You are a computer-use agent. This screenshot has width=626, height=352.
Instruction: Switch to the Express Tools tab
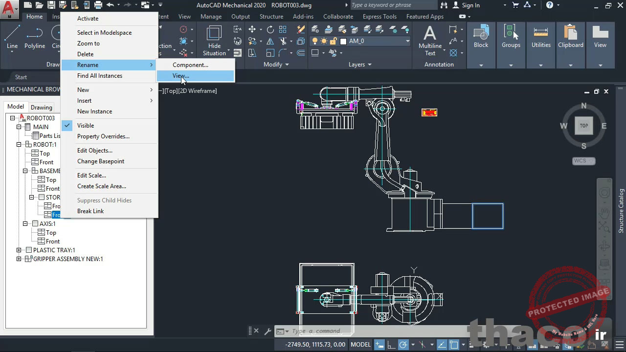click(380, 17)
